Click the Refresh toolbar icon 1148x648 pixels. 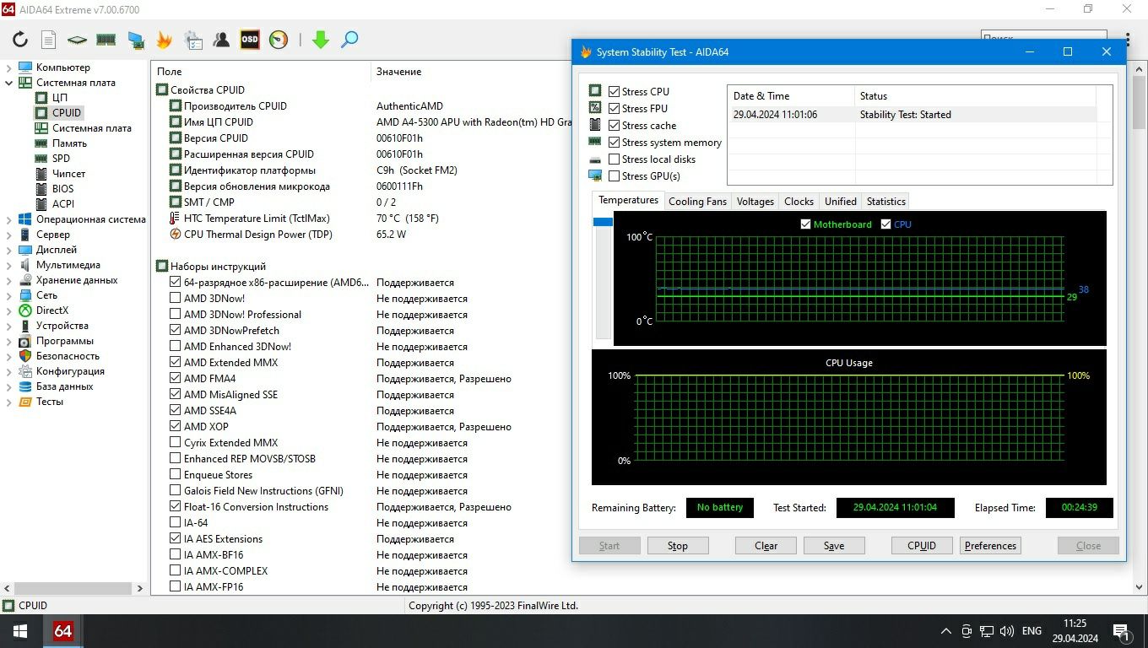click(20, 40)
